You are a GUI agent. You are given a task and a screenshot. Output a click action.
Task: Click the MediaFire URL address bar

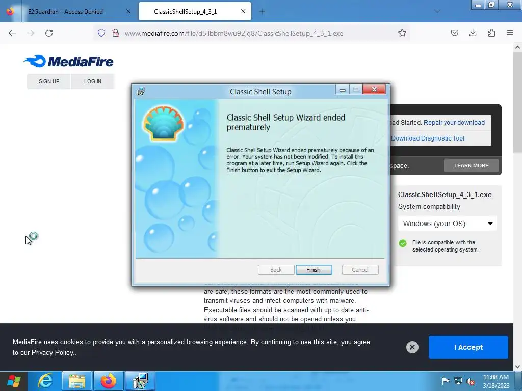coord(233,33)
